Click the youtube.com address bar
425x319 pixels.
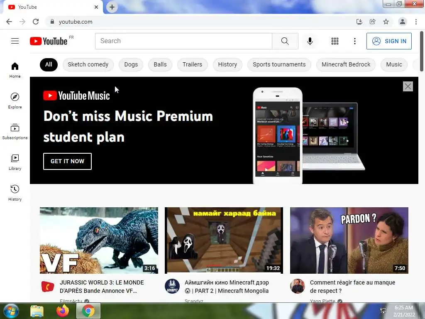tap(200, 22)
